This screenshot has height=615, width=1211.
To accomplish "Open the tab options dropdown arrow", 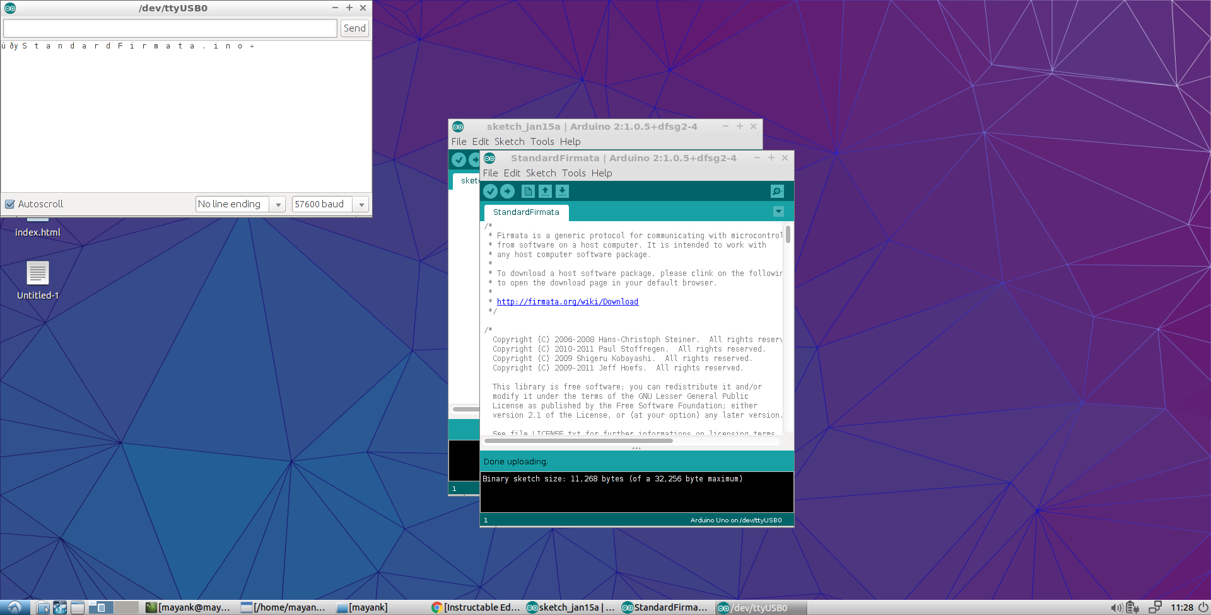I will (x=778, y=212).
